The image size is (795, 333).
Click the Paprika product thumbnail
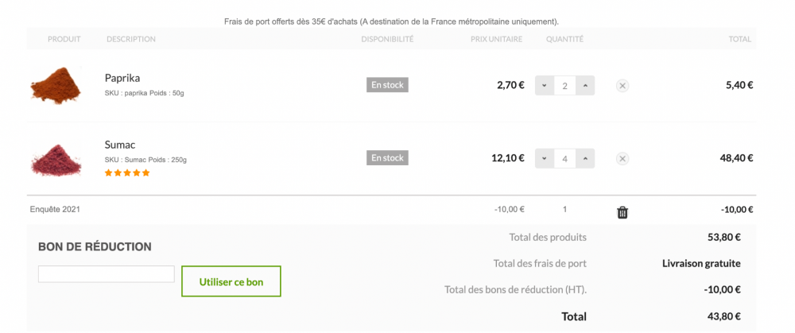56,84
